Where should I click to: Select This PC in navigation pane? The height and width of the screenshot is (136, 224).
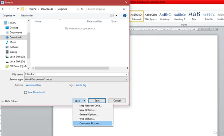pos(12,22)
